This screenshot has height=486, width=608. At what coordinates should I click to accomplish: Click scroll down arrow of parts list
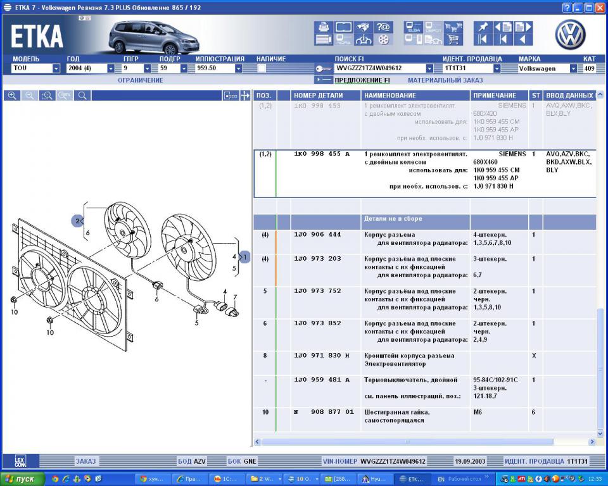pyautogui.click(x=600, y=433)
